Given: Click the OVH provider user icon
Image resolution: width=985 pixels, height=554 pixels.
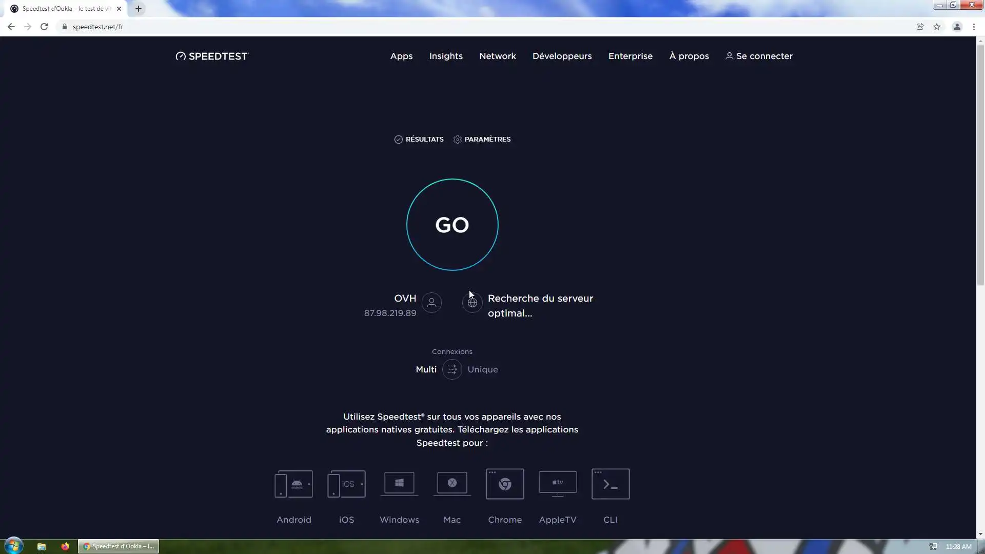Looking at the screenshot, I should [431, 303].
